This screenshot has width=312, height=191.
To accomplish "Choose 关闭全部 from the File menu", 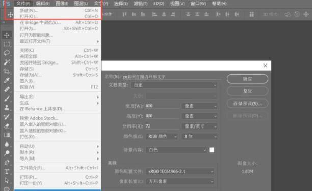I will tap(58, 56).
